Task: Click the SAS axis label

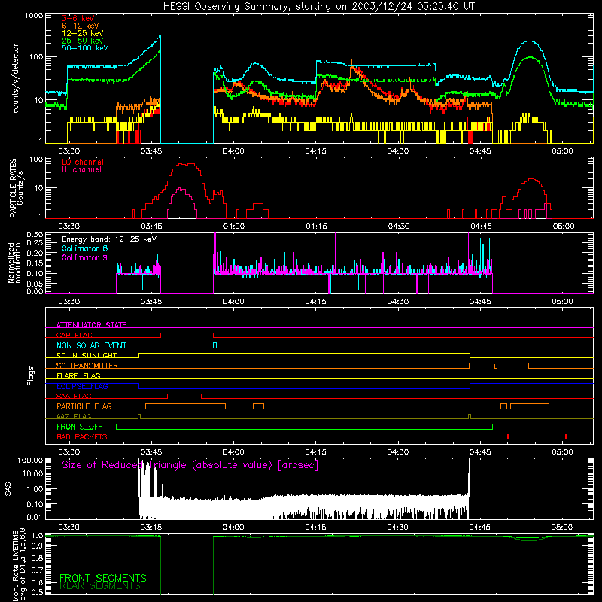Action: click(8, 489)
